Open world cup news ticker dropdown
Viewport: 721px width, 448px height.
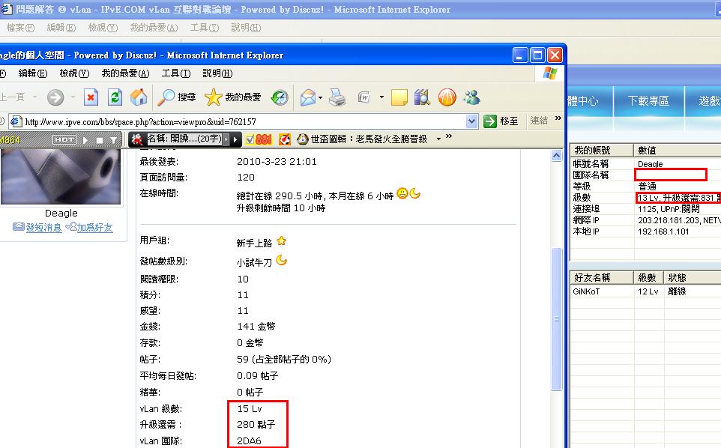438,139
